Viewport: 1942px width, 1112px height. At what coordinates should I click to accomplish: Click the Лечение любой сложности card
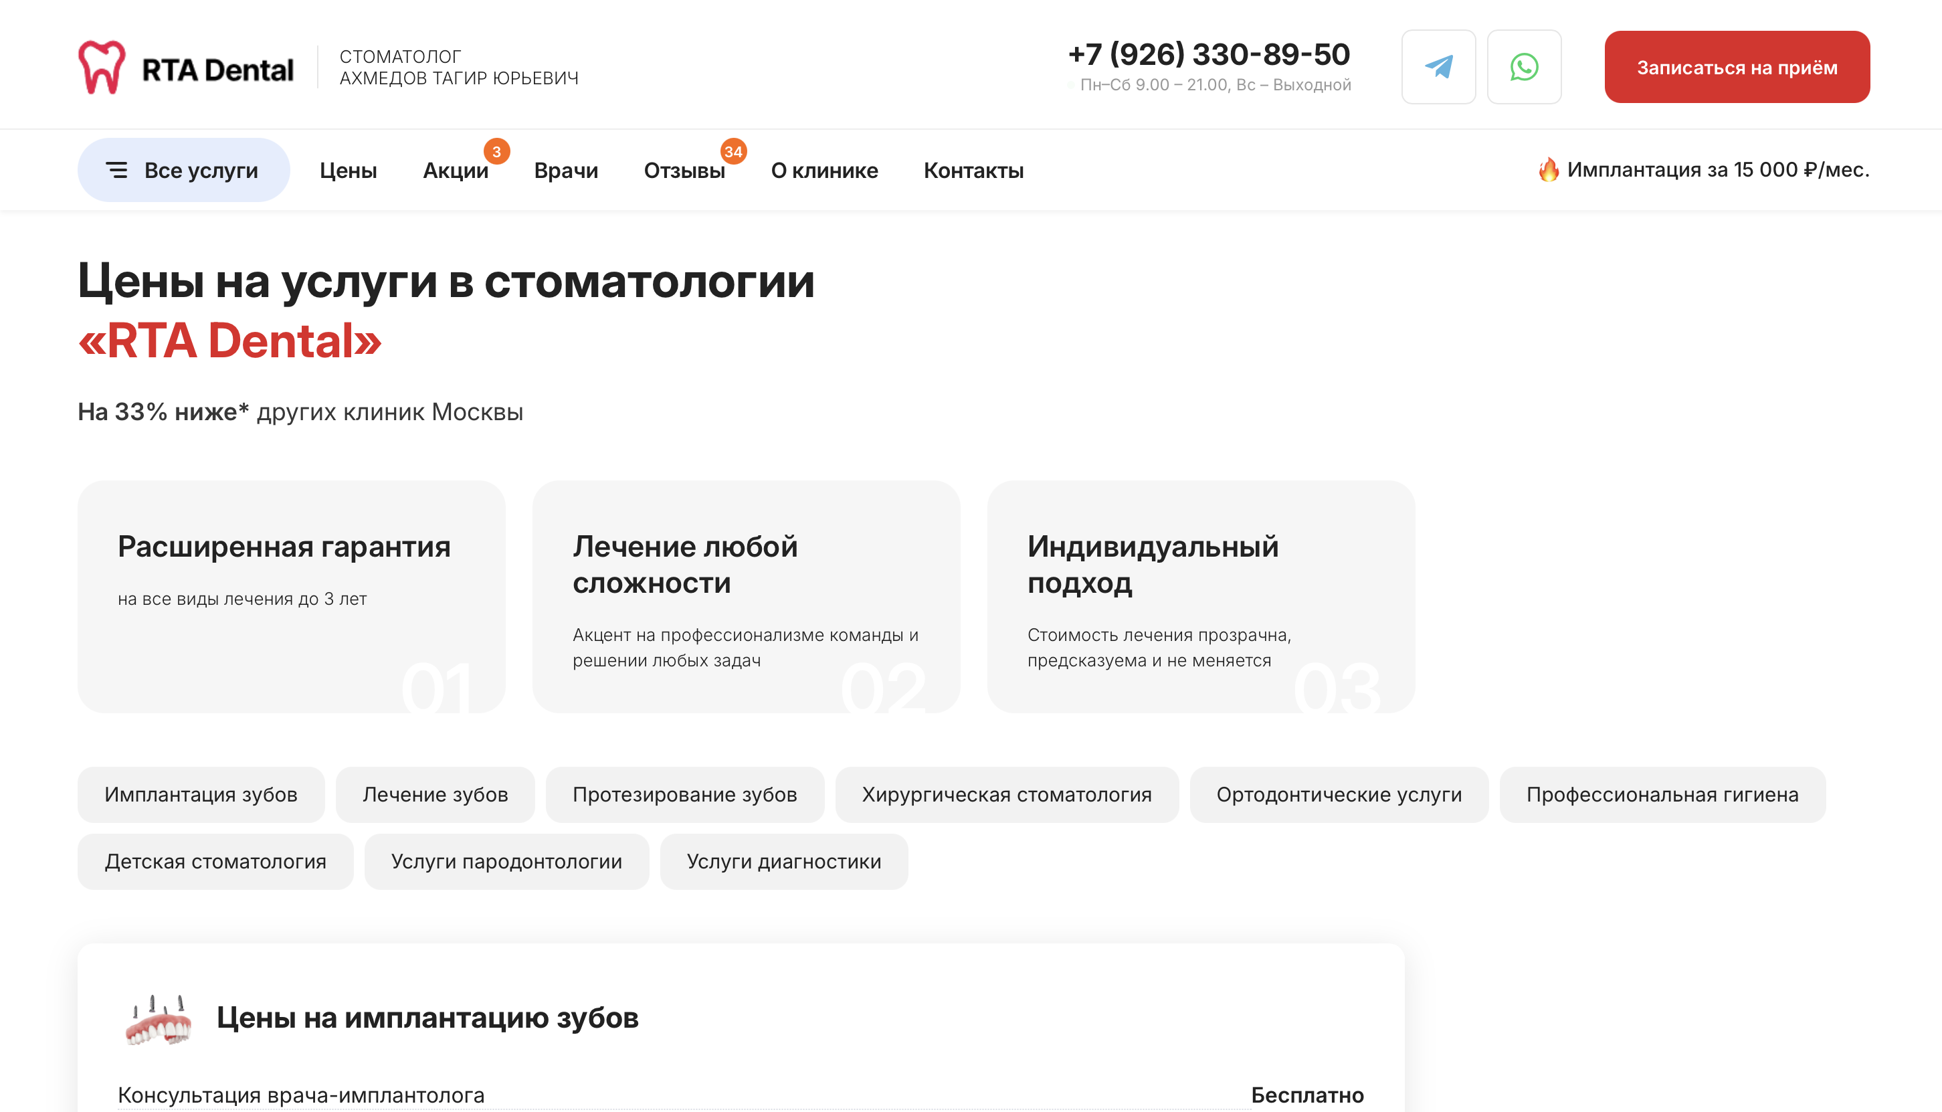(746, 596)
